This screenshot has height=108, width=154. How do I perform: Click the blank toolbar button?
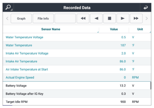[x=65, y=18]
